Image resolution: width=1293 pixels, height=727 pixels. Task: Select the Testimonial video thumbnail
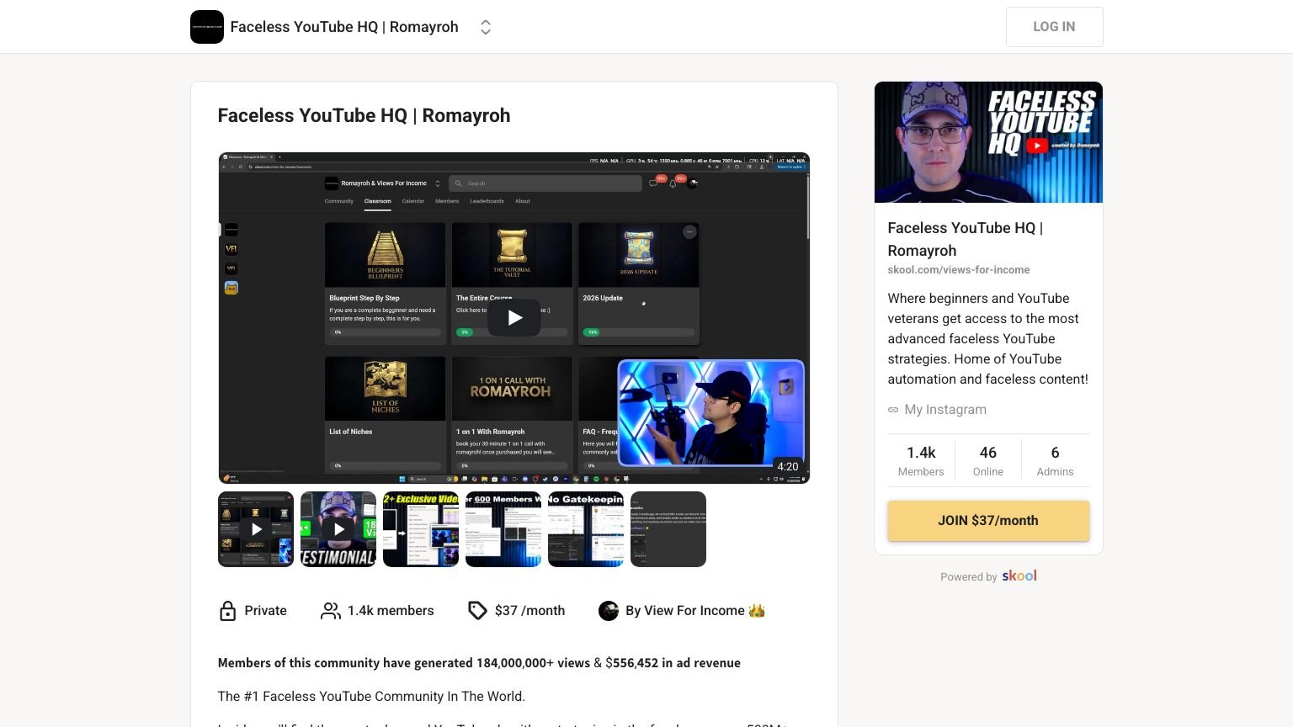click(338, 529)
